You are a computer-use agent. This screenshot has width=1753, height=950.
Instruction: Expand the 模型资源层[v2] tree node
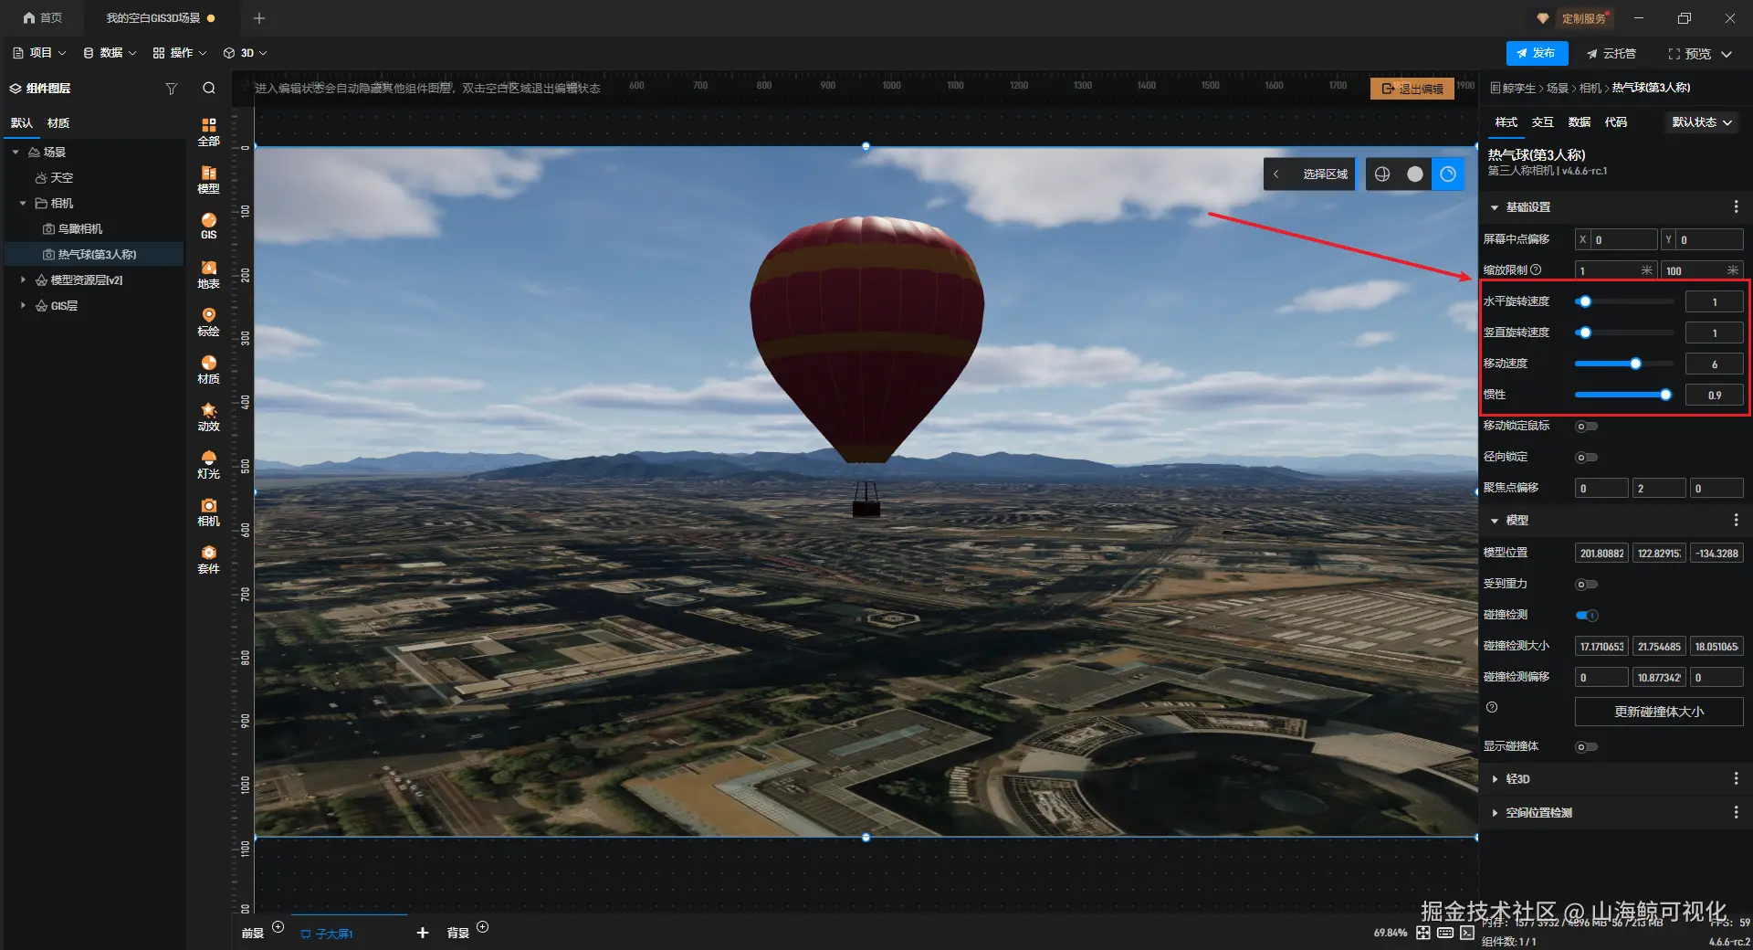23,280
